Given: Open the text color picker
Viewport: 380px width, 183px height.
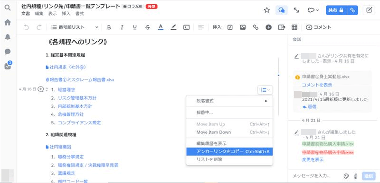Looking at the screenshot, I should [161, 27].
